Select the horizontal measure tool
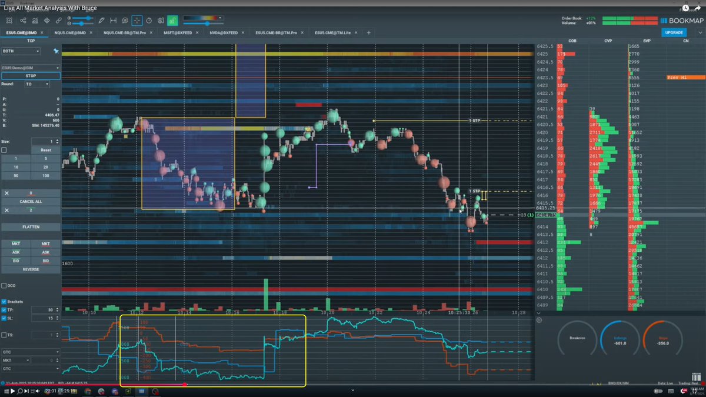Image resolution: width=706 pixels, height=397 pixels. coord(114,21)
